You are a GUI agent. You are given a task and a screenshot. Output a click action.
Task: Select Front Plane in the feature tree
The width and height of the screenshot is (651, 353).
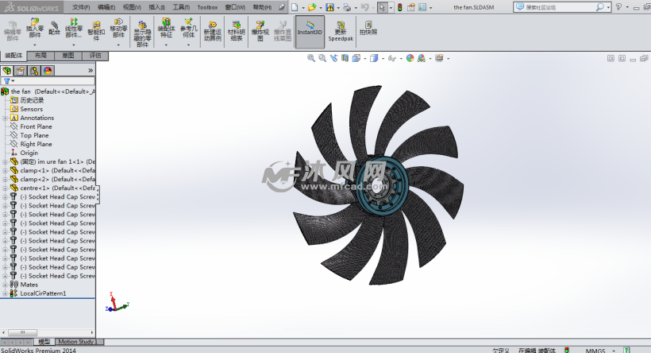click(36, 126)
